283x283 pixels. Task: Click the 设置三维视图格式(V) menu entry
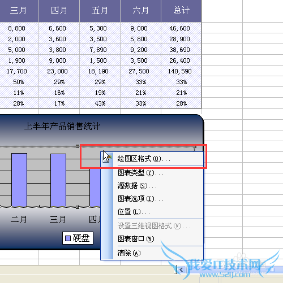pyautogui.click(x=152, y=226)
